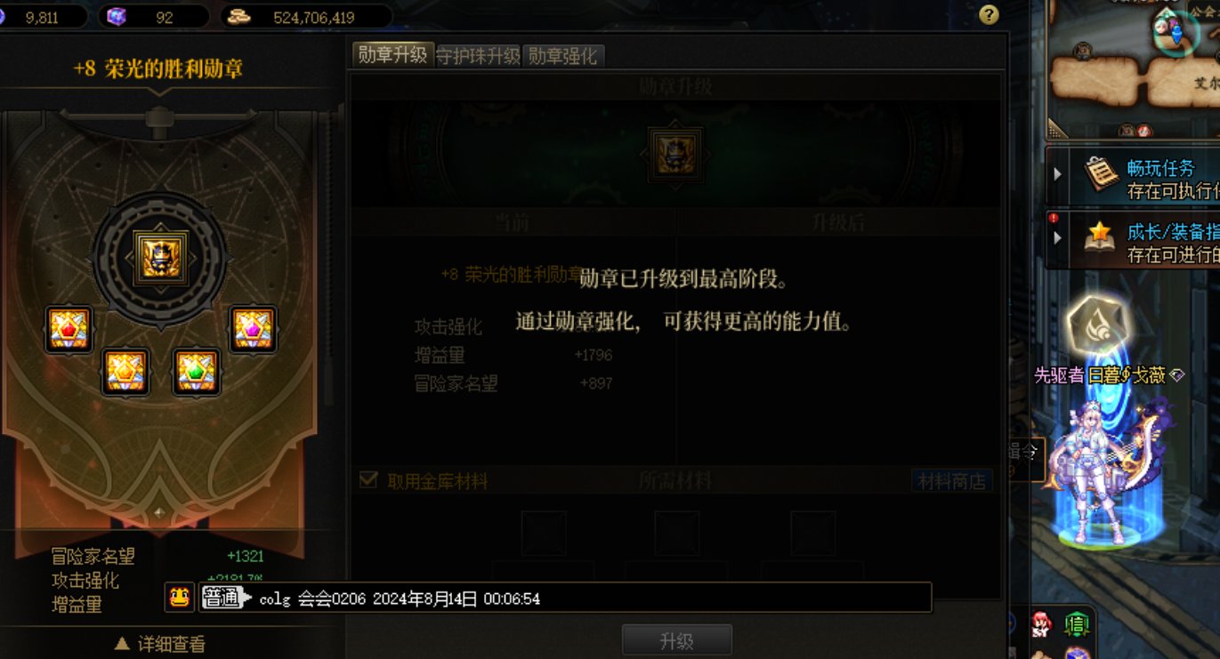1220x659 pixels.
Task: Click the 升级 upgrade button
Action: [676, 640]
